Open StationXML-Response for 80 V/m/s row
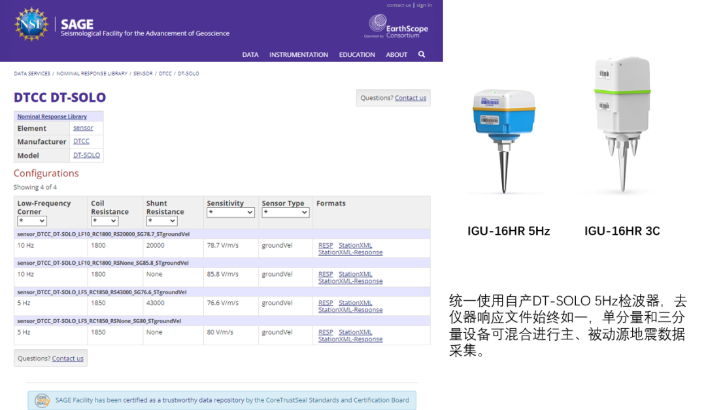The height and width of the screenshot is (410, 706). coord(350,339)
